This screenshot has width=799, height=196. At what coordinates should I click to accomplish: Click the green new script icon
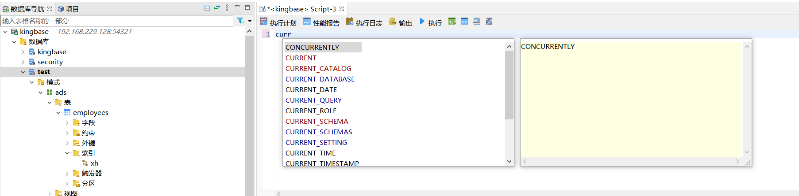pyautogui.click(x=452, y=22)
